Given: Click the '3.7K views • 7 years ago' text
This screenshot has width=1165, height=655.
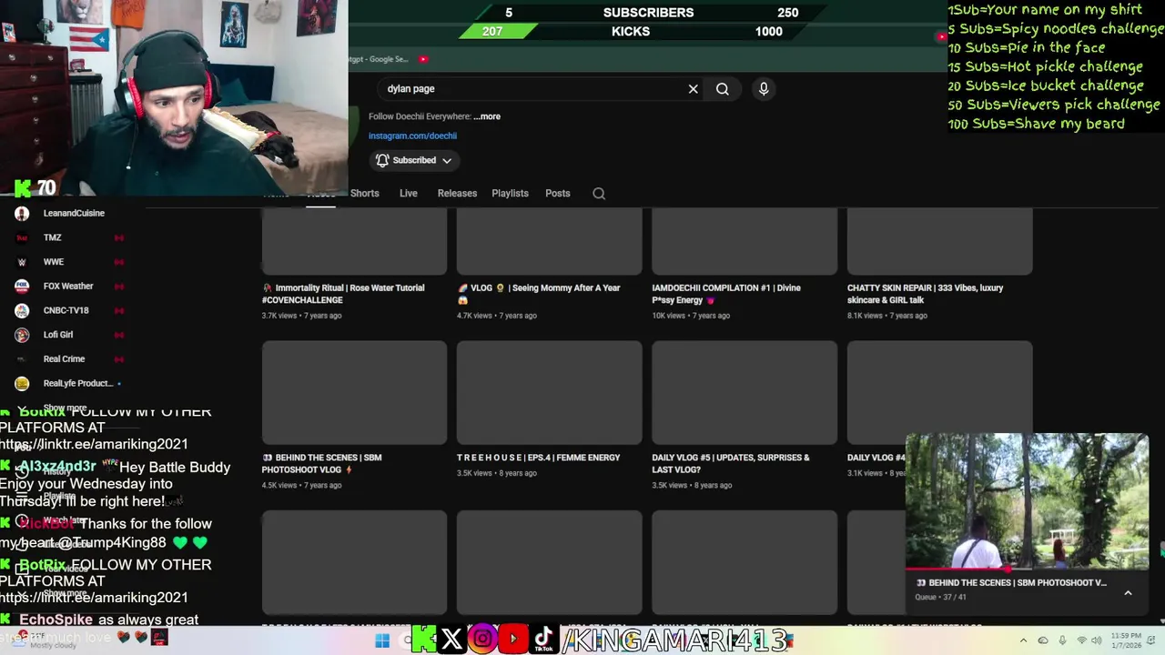Looking at the screenshot, I should 301,316.
